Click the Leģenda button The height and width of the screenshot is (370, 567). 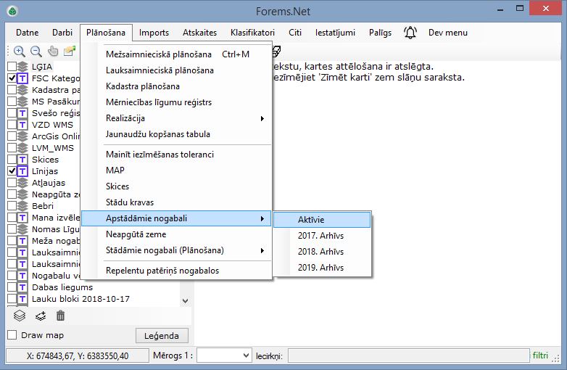tap(162, 336)
